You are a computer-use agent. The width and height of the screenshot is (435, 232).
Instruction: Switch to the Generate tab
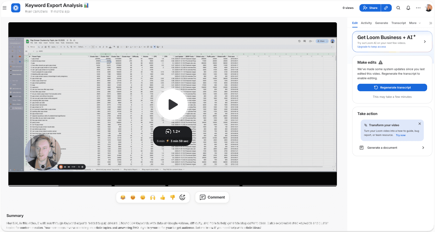pyautogui.click(x=381, y=23)
